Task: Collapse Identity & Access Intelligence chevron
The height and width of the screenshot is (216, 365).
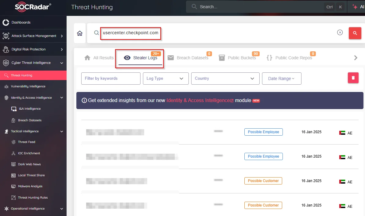Action: coord(62,98)
